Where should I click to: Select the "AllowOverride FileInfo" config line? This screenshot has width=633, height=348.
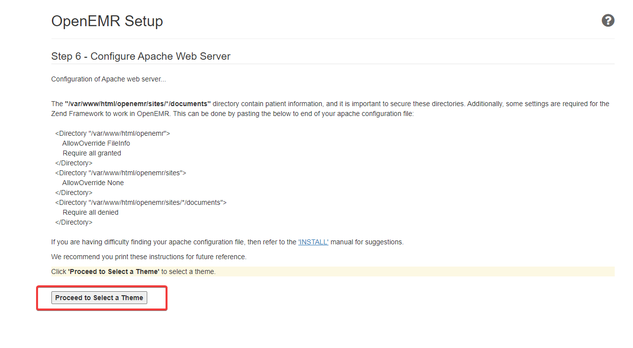(x=96, y=143)
